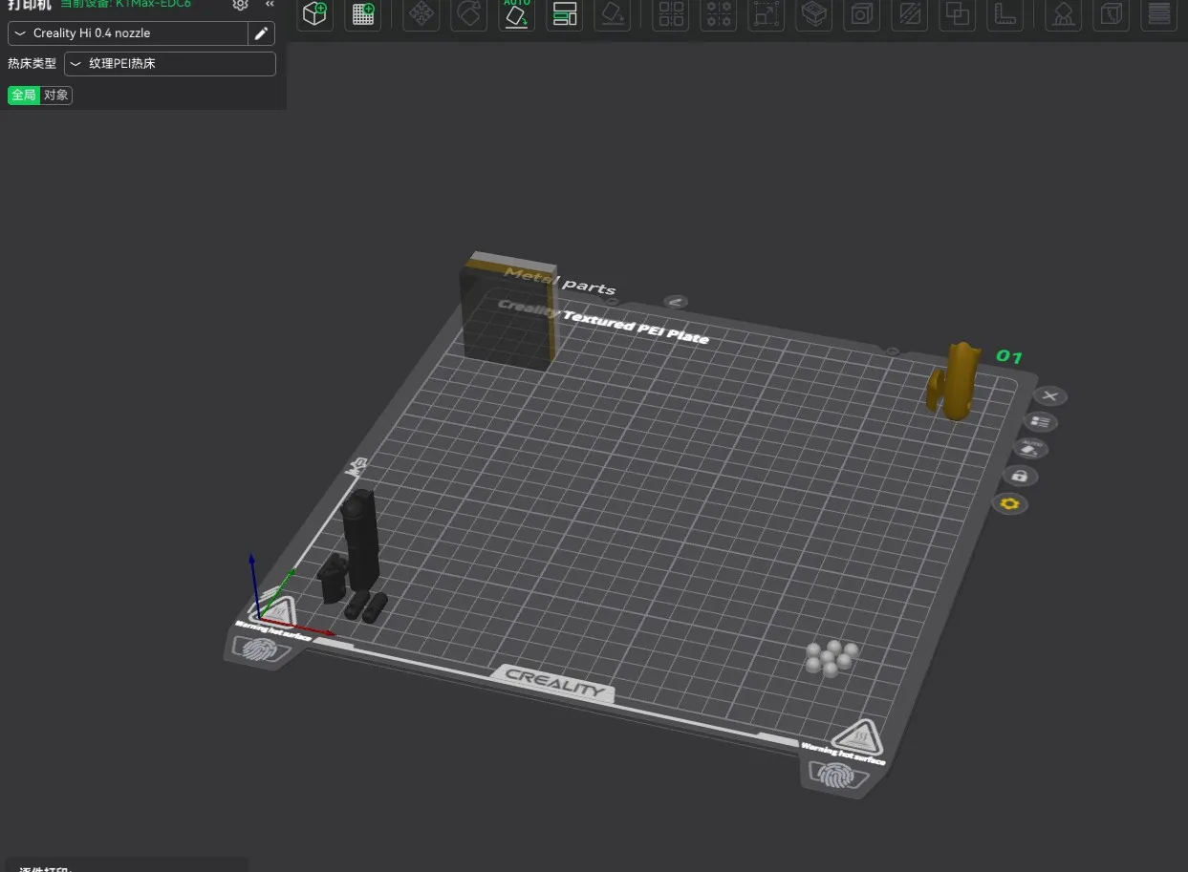Toggle the lock icon on plate 01
The image size is (1188, 872).
(1020, 476)
